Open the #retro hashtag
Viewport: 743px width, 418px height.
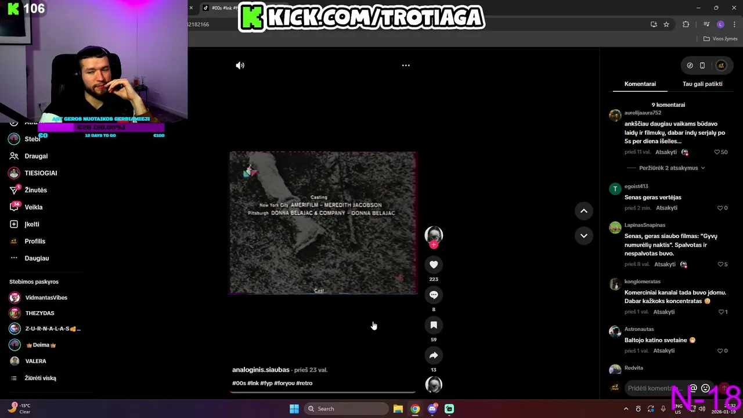304,383
